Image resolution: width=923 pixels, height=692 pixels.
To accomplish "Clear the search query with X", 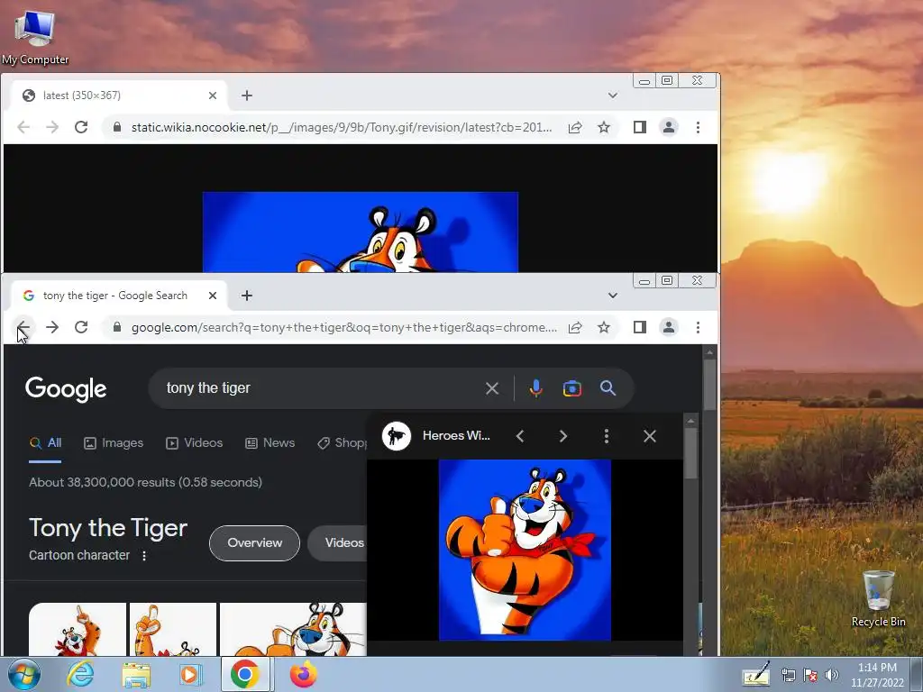I will (492, 388).
